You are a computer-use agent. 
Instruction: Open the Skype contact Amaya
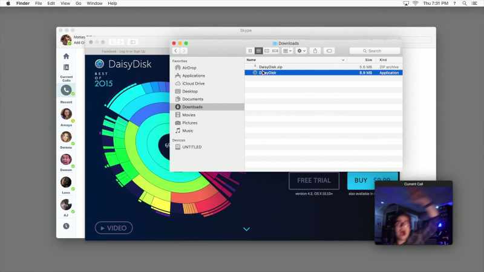[66, 114]
